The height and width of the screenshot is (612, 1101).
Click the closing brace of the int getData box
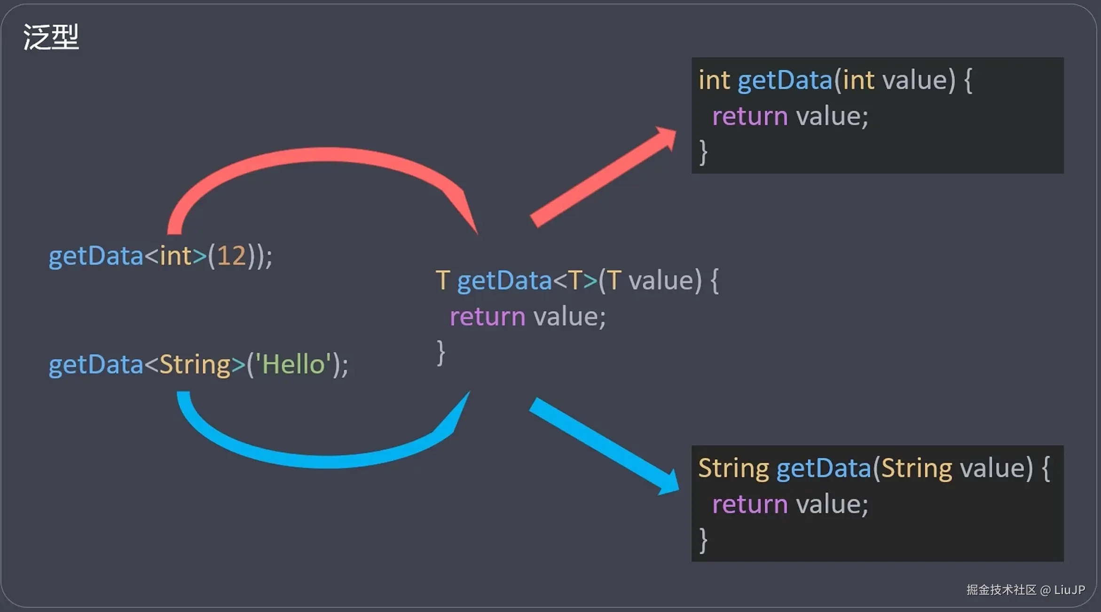703,152
